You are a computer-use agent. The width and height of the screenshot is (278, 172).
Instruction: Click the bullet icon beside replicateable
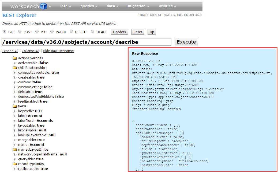coord(14,169)
